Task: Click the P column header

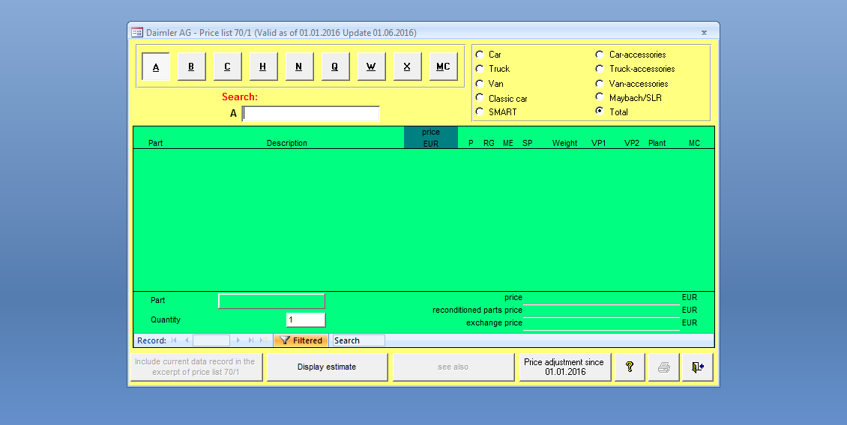Action: pyautogui.click(x=471, y=143)
